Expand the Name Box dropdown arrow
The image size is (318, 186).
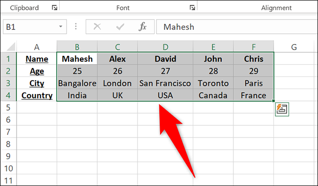61,26
